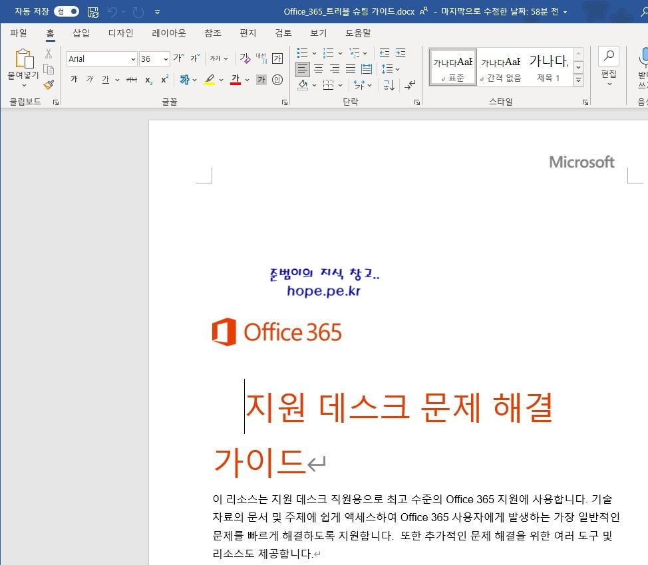The width and height of the screenshot is (648, 565).
Task: Open underline style dropdown arrow
Action: (x=117, y=80)
